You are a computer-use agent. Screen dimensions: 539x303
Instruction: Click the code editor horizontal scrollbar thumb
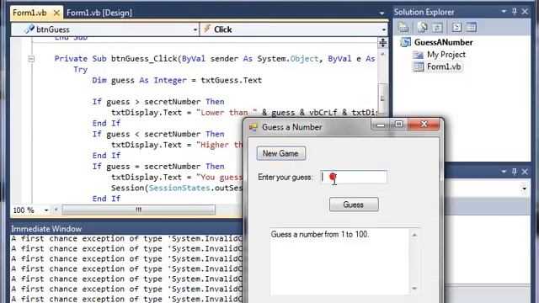[x=138, y=210]
